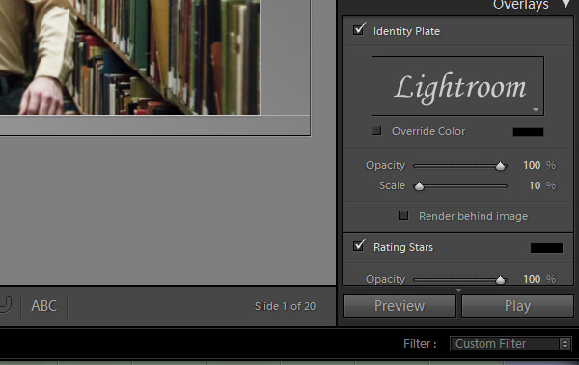This screenshot has width=579, height=365.
Task: Adjust the Scale slider handle
Action: [x=419, y=186]
